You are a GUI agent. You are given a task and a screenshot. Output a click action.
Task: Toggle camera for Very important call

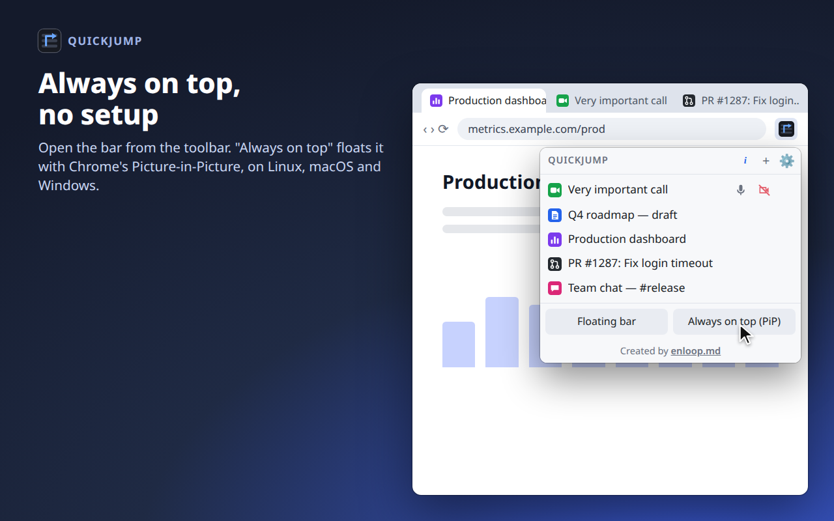pyautogui.click(x=764, y=190)
